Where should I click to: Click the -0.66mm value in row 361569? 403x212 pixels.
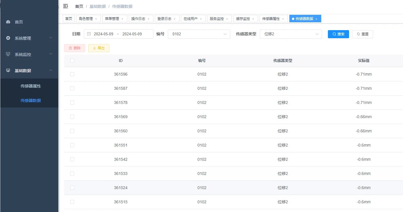tap(364, 117)
